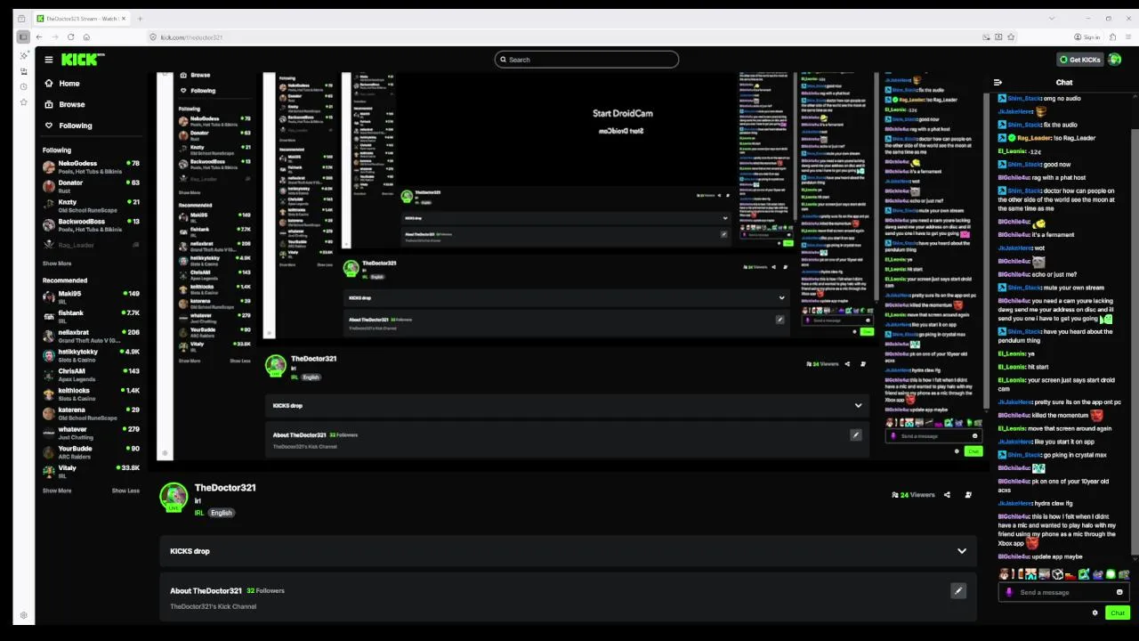Image resolution: width=1139 pixels, height=641 pixels.
Task: Click the Get KICKs button
Action: coord(1079,60)
